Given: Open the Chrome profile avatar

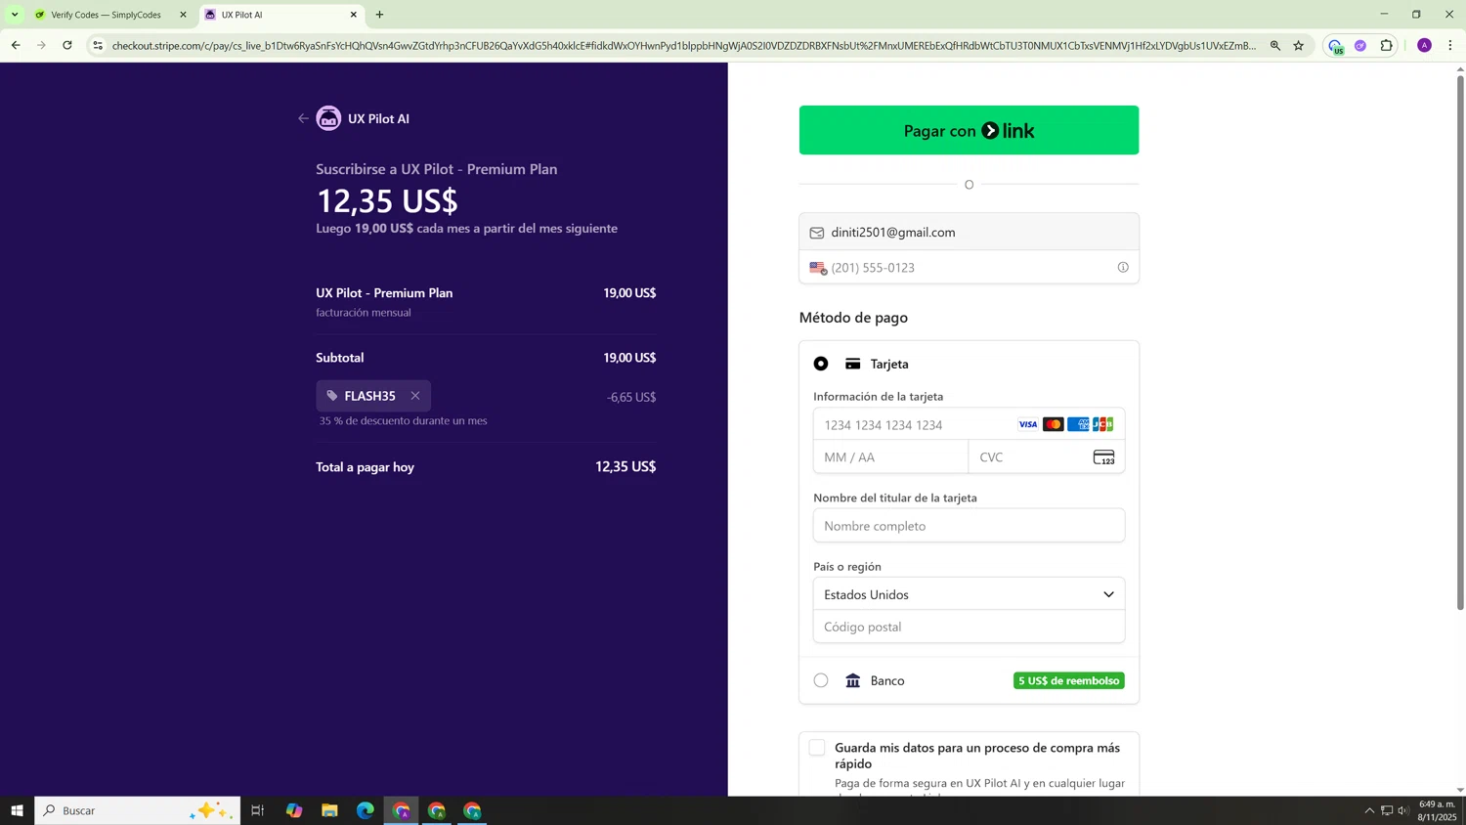Looking at the screenshot, I should [1424, 45].
